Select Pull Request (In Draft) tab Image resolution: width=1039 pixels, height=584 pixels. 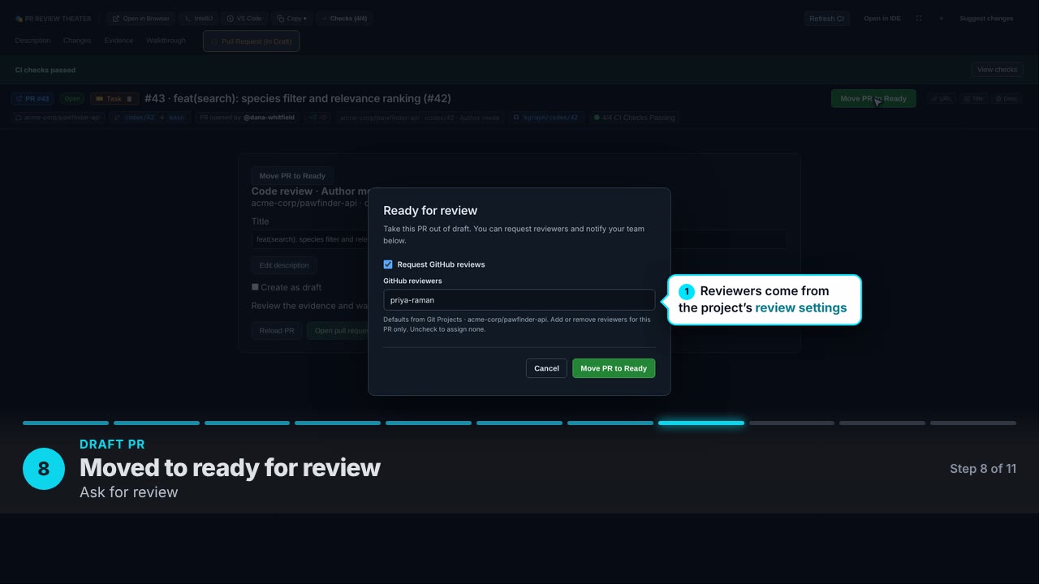[x=251, y=41]
